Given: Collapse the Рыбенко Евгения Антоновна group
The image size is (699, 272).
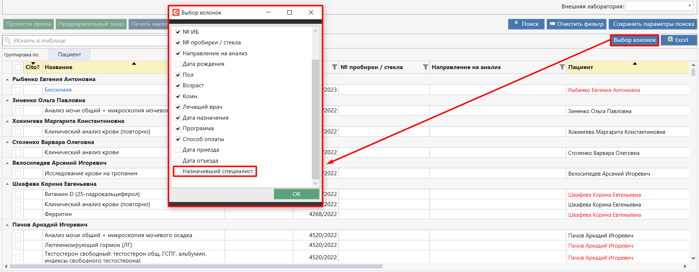Looking at the screenshot, I should 7,79.
